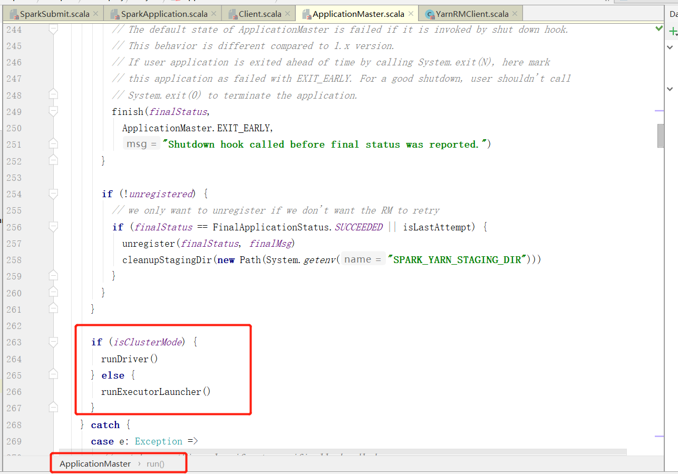This screenshot has width=678, height=474.
Task: Toggle the fold marker at line 244
Action: coord(53,30)
